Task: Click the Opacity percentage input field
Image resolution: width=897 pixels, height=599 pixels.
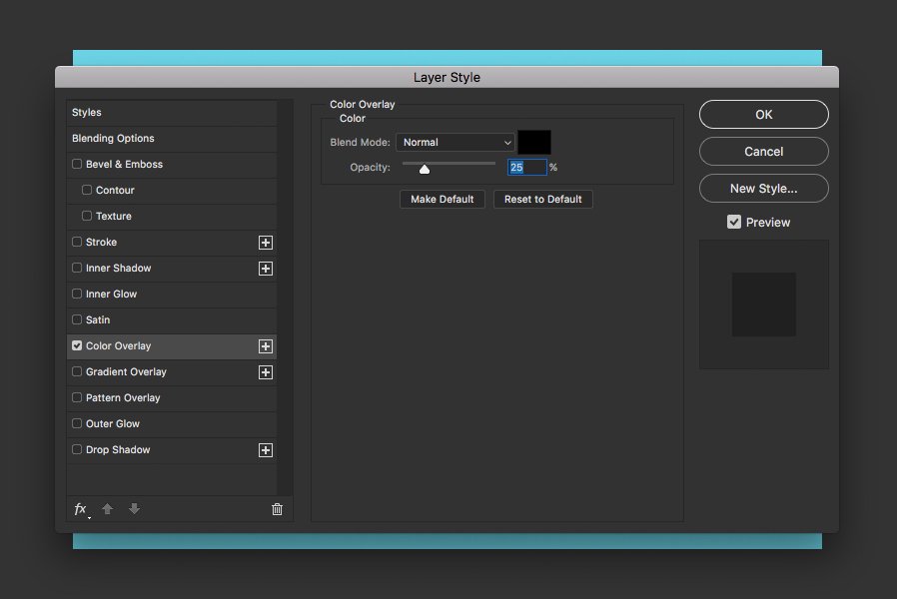Action: [x=526, y=168]
